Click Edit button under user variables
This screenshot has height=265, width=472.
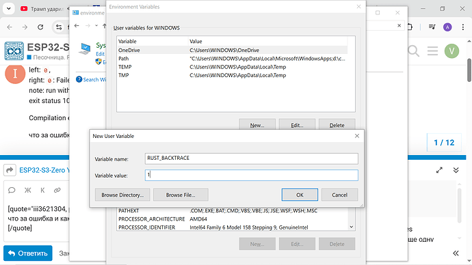coord(297,125)
